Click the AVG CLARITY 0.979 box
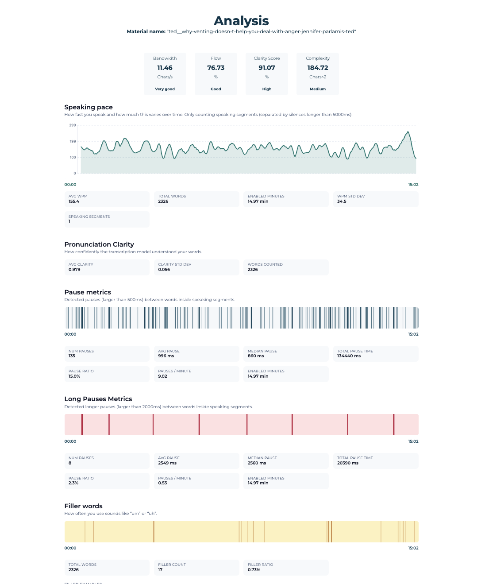Image resolution: width=485 pixels, height=584 pixels. click(107, 267)
